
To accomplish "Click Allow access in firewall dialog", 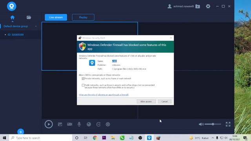I will point(146,101).
